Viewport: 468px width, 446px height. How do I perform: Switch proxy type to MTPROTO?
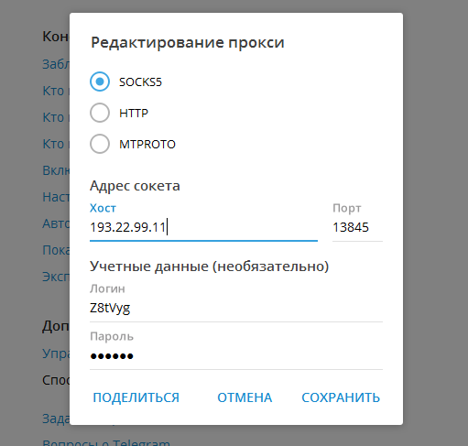click(100, 144)
